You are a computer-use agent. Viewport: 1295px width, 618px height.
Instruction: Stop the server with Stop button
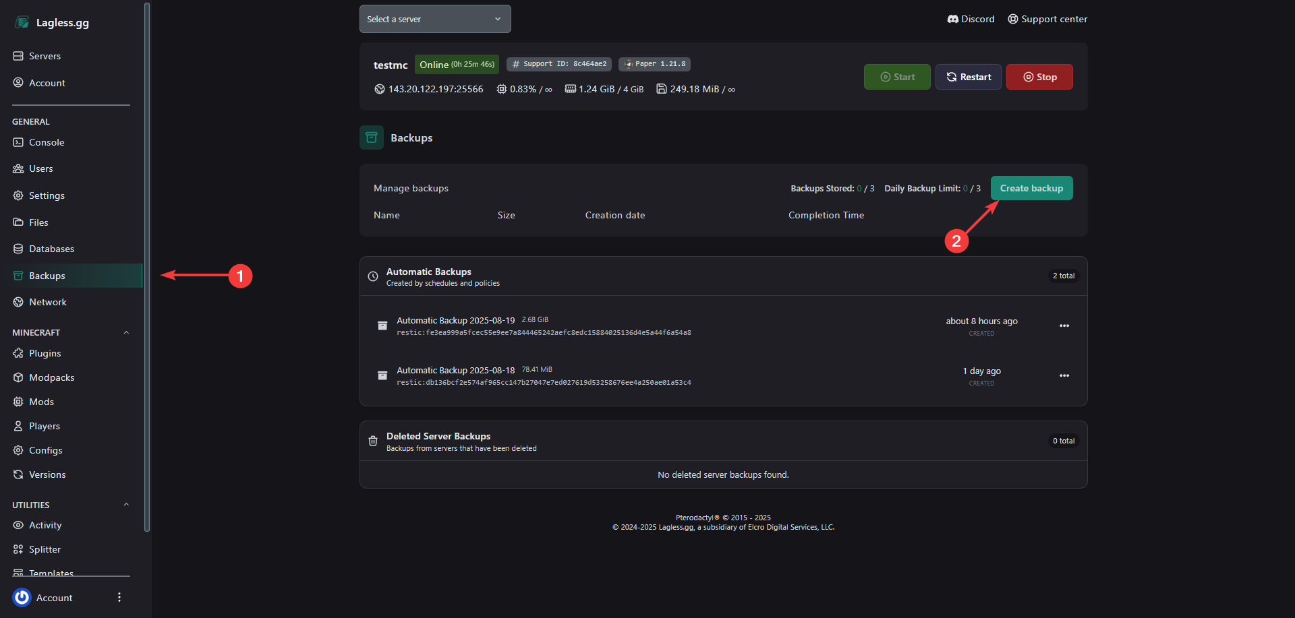tap(1039, 77)
